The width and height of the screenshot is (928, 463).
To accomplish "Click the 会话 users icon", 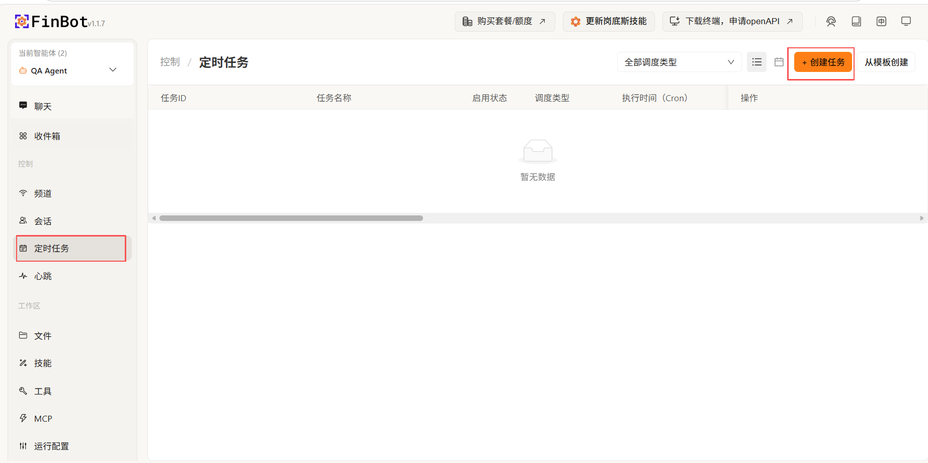I will tap(23, 220).
